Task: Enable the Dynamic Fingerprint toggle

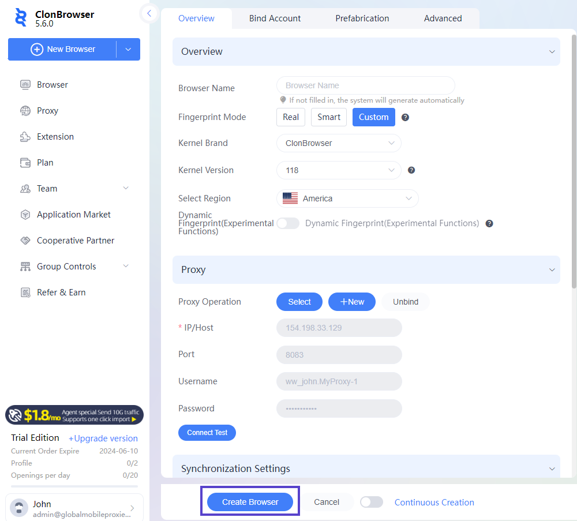Action: coord(288,223)
